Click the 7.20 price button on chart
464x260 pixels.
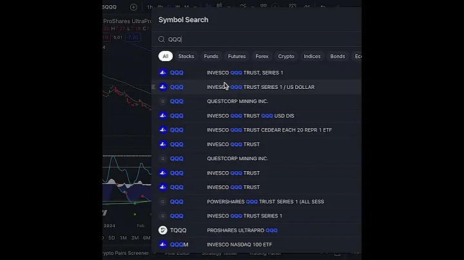coord(133,37)
